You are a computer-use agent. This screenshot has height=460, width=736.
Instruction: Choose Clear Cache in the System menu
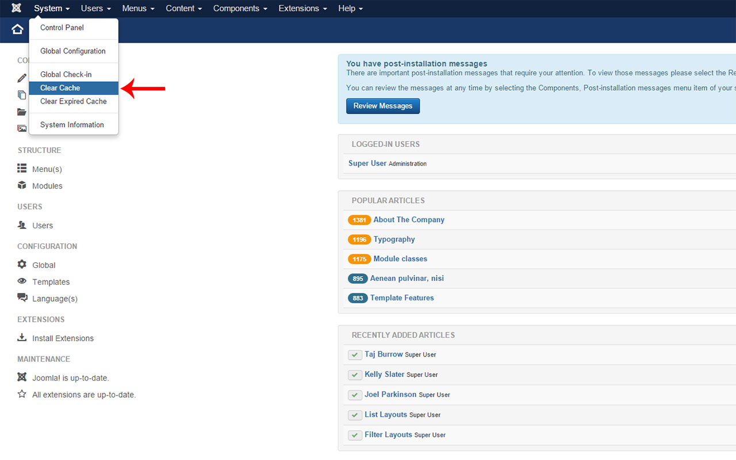[74, 88]
